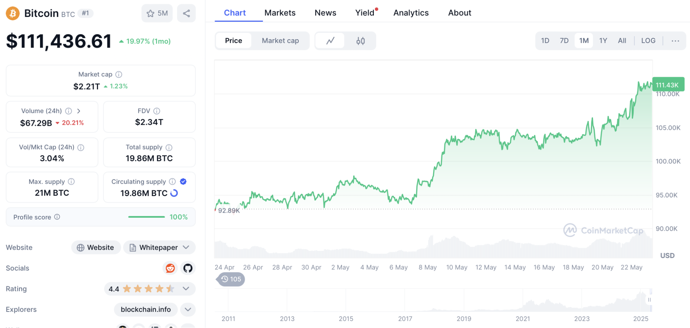This screenshot has height=328, width=690.
Task: Click the Market cap info icon
Action: 119,74
